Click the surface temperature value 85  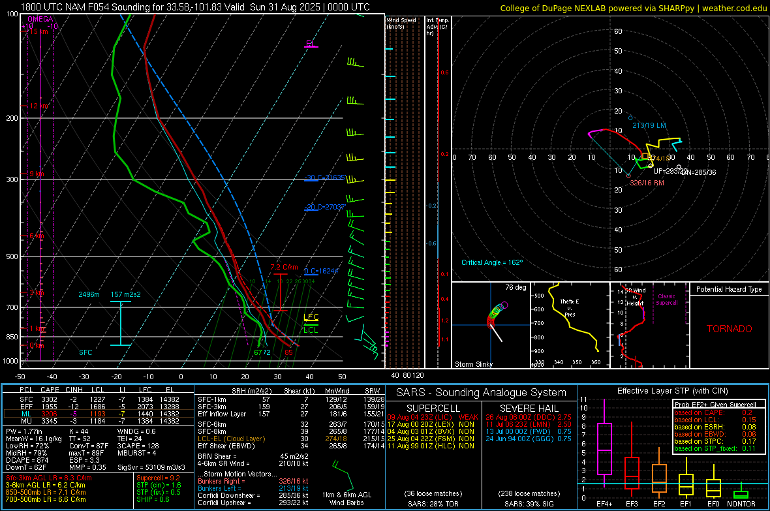288,352
